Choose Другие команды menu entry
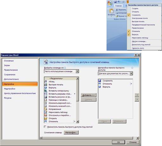 (139, 41)
